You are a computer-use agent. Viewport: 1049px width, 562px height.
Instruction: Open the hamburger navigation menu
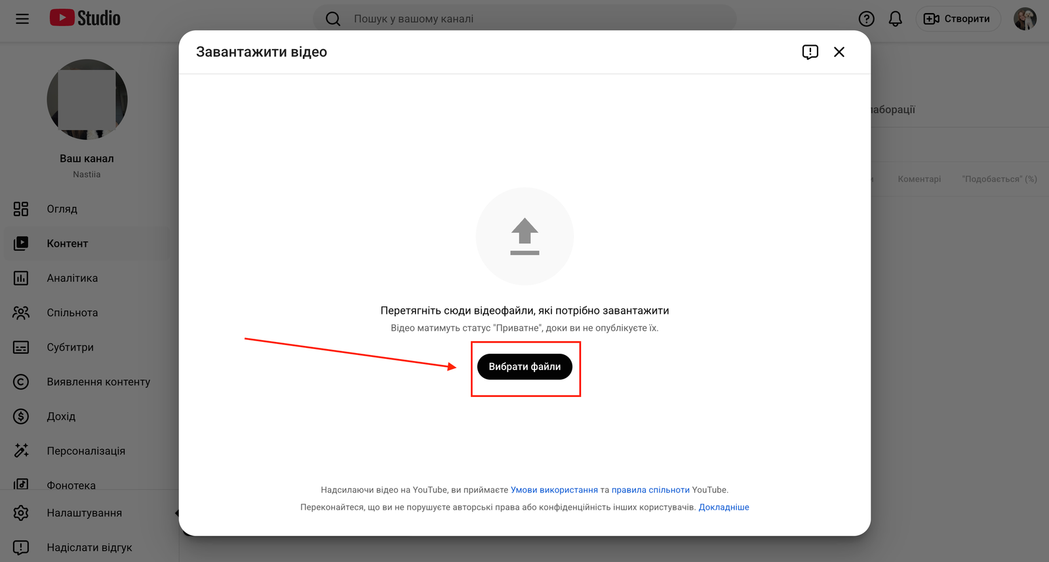(x=22, y=19)
